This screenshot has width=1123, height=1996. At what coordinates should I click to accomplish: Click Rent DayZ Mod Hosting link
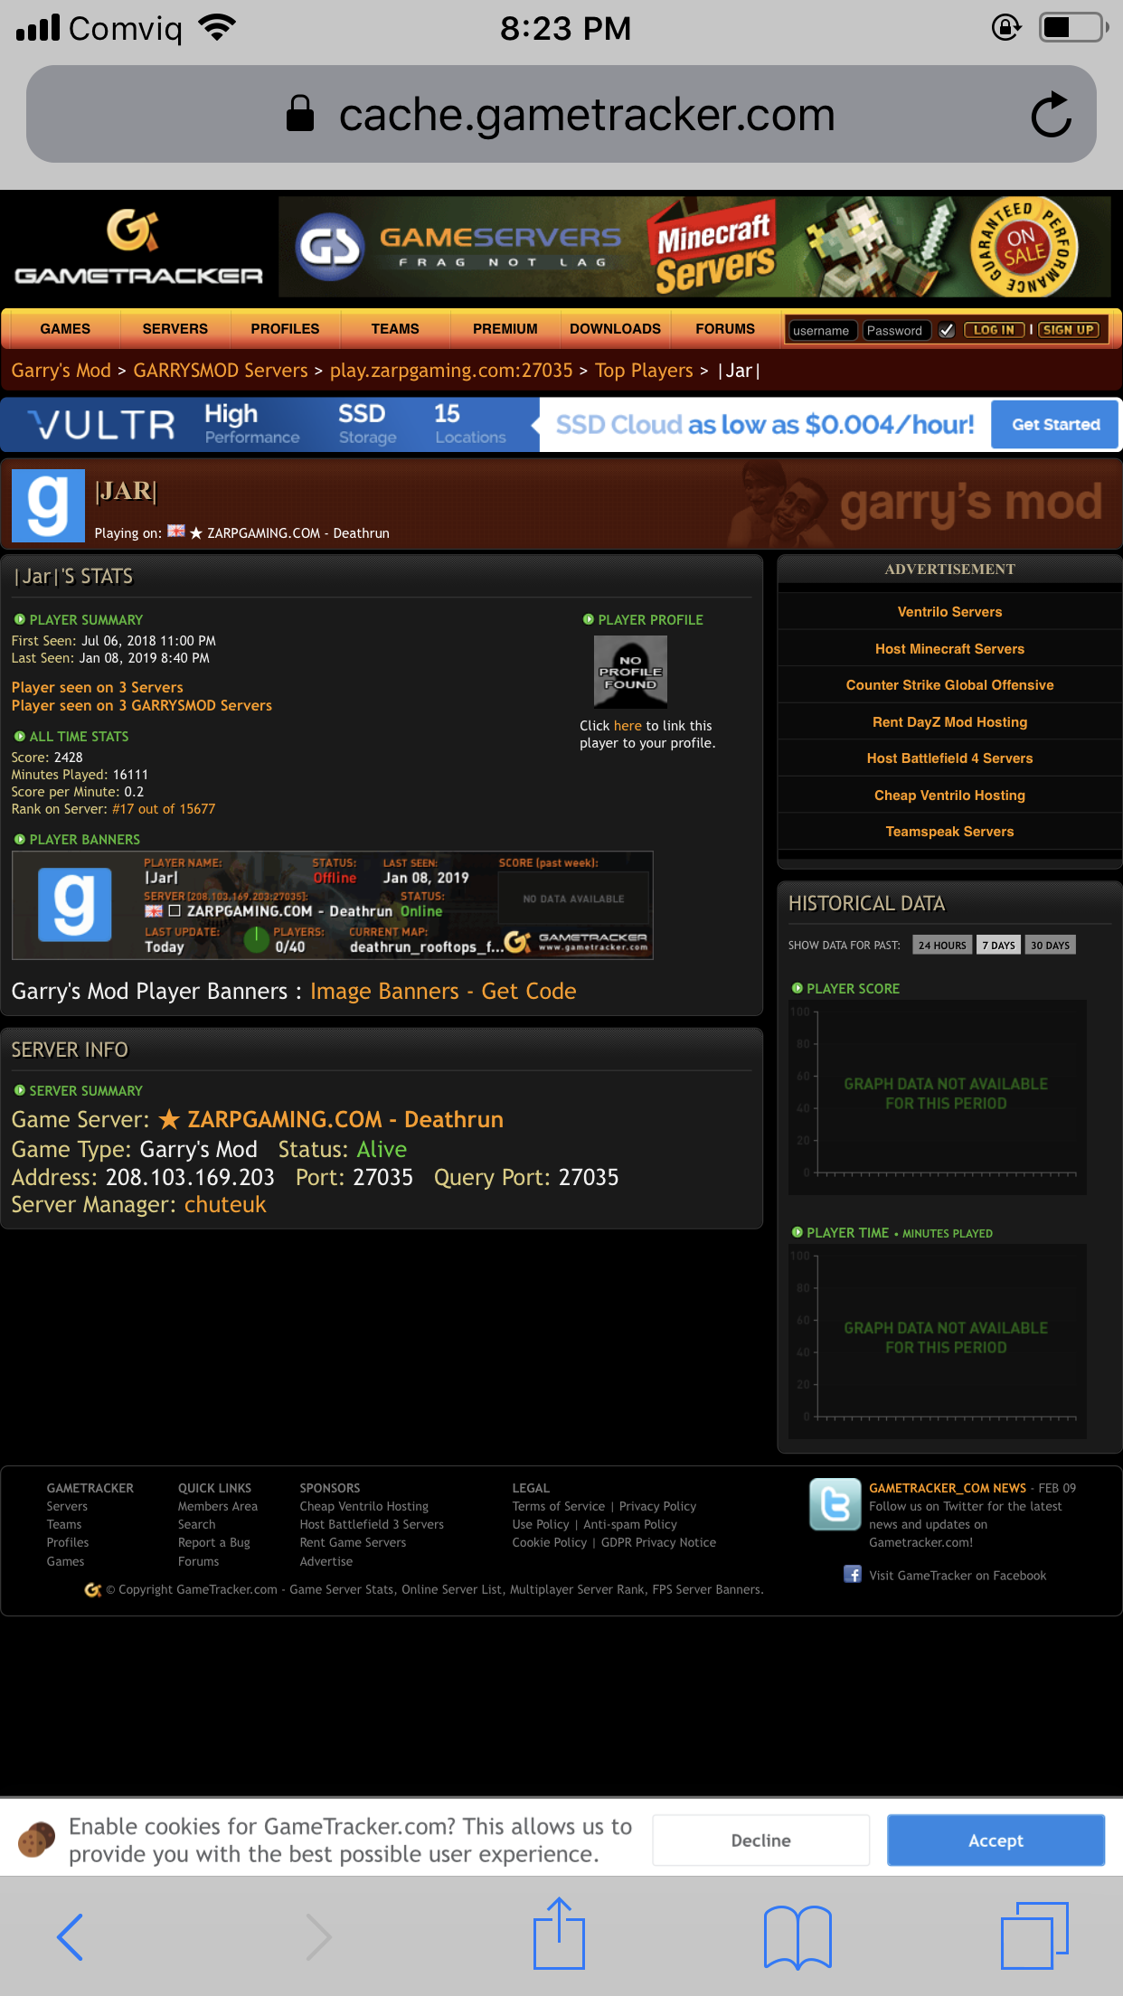pyautogui.click(x=949, y=722)
